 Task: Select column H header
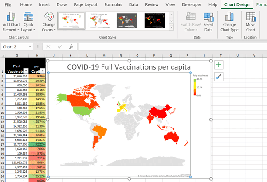click(x=37, y=55)
